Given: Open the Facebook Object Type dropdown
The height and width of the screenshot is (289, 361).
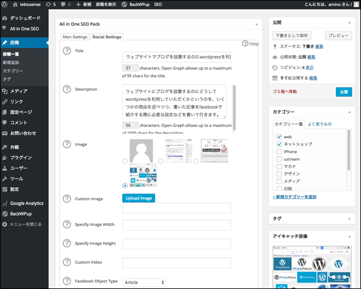Looking at the screenshot, I should click(144, 282).
